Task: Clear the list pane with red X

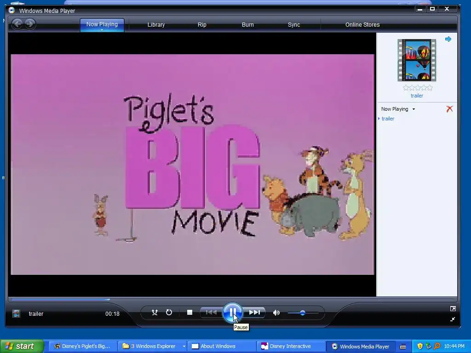Action: point(450,108)
